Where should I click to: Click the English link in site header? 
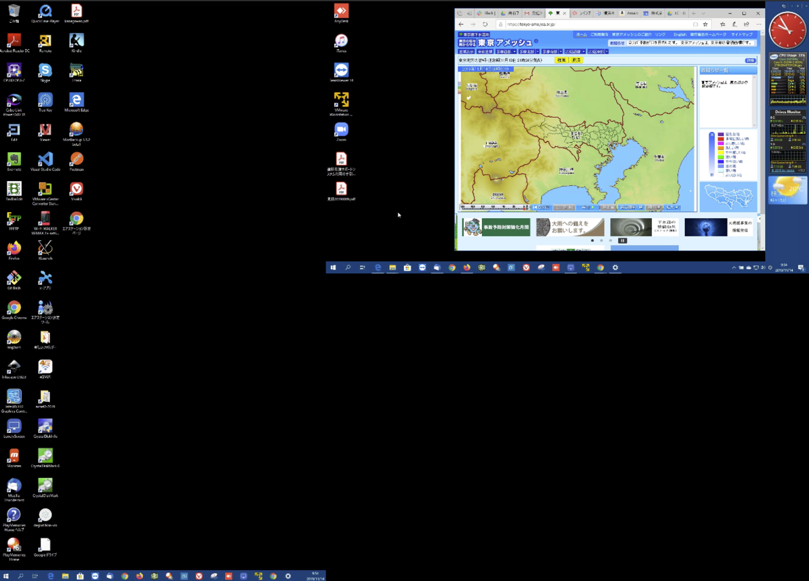[x=679, y=34]
